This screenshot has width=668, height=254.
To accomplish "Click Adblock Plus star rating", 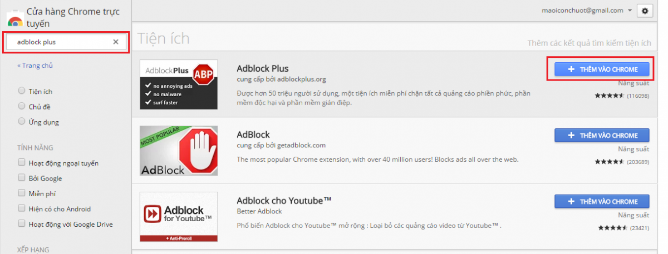I will click(x=609, y=96).
